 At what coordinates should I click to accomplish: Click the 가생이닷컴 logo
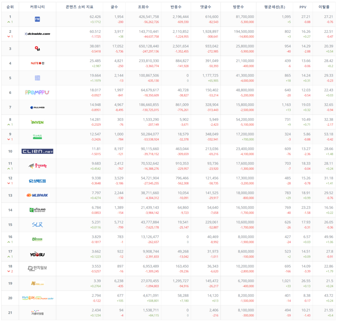pos(37,312)
